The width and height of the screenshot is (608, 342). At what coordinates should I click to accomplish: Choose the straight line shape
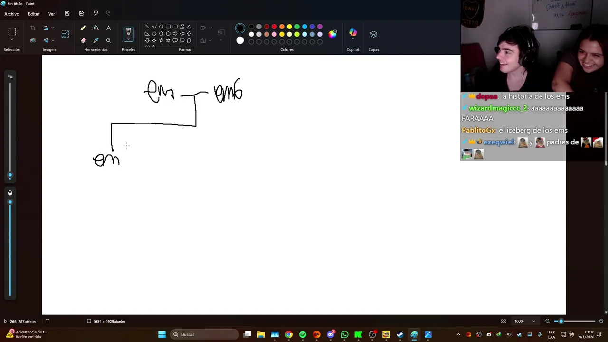[147, 27]
